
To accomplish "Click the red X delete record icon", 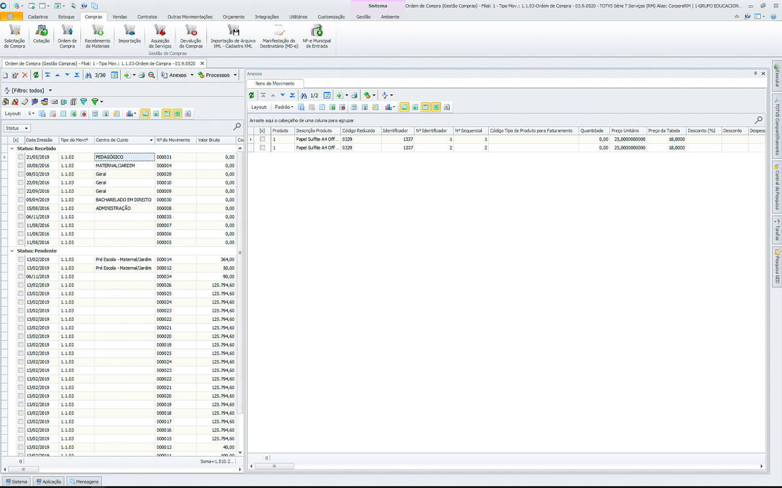I will (25, 75).
